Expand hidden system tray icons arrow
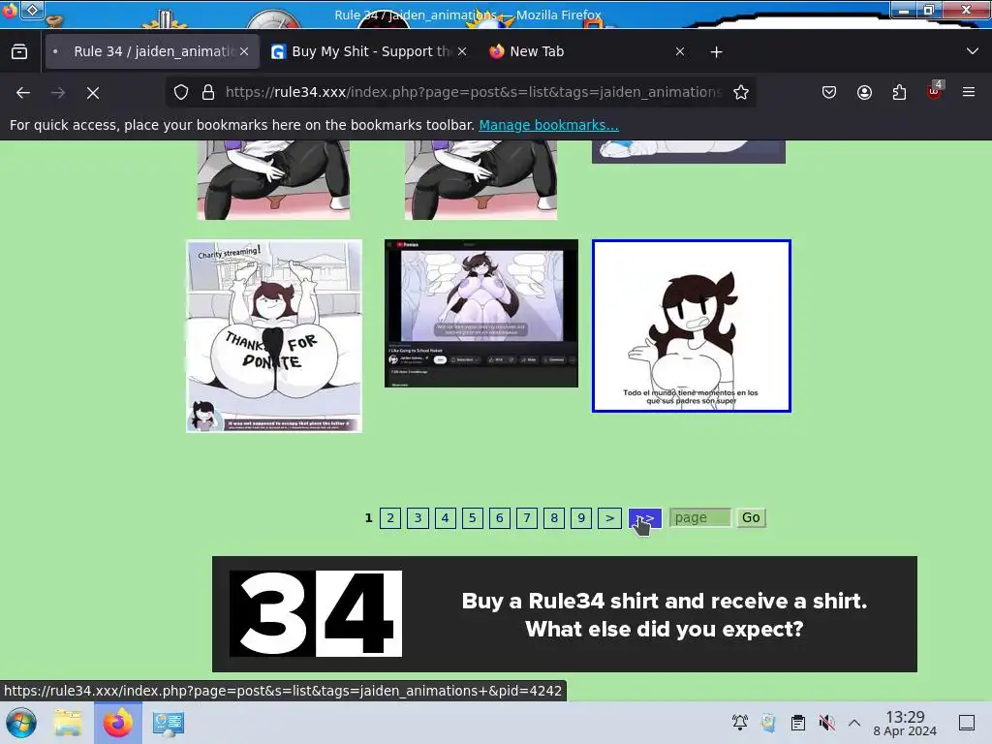The width and height of the screenshot is (992, 744). click(x=854, y=723)
